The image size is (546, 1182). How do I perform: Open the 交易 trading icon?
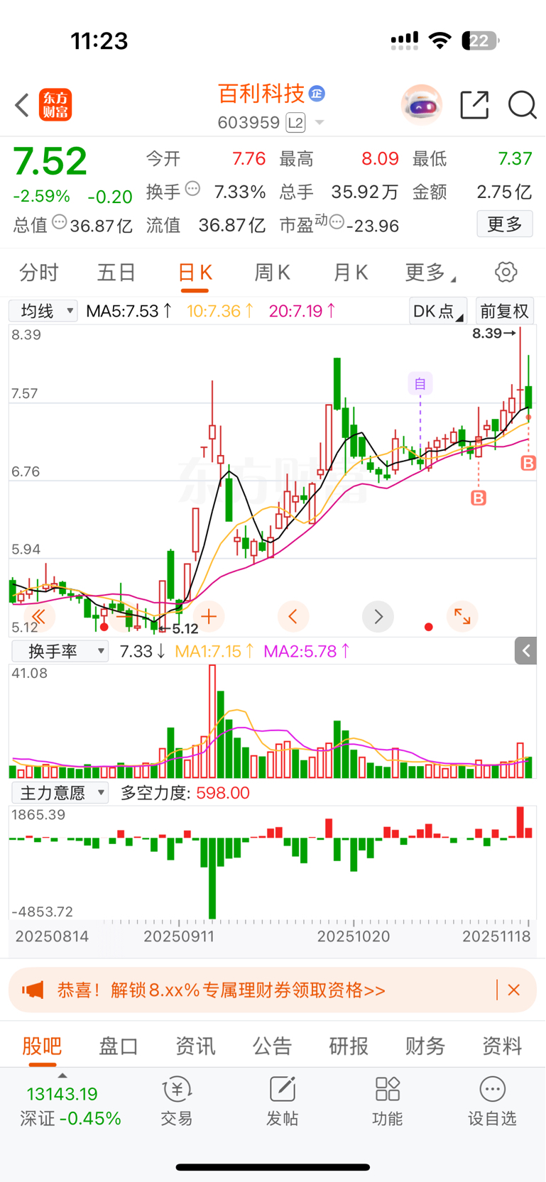[177, 1101]
